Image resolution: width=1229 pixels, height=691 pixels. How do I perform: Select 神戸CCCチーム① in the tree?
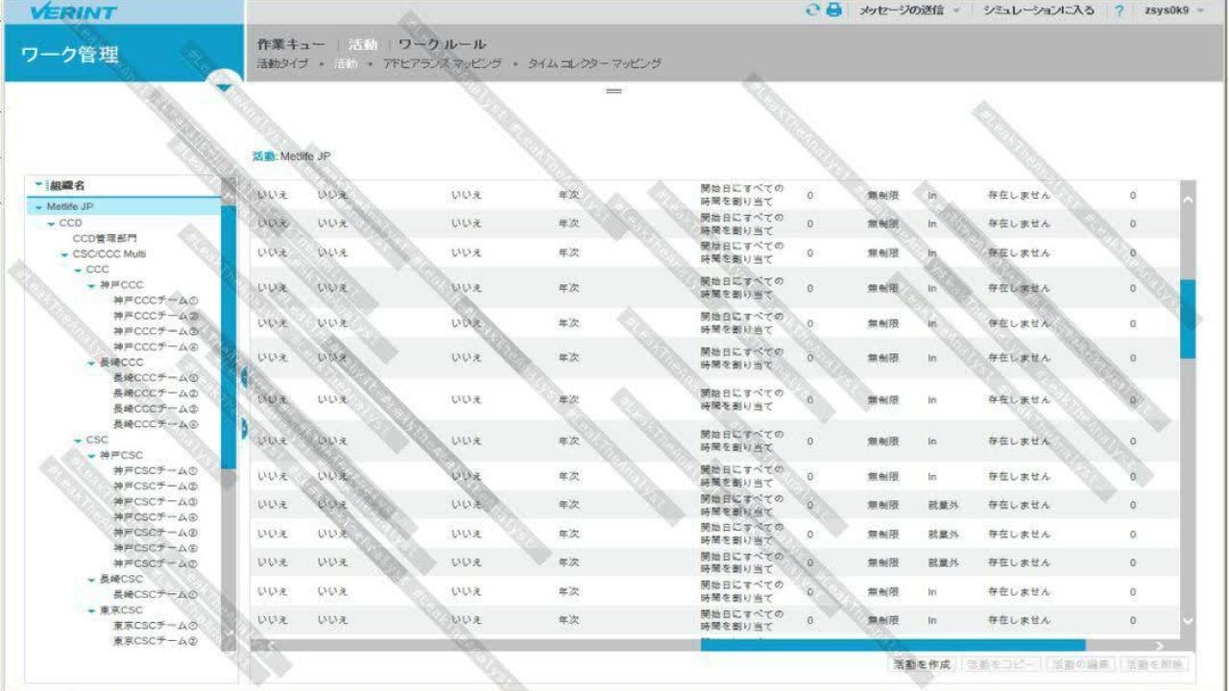[156, 300]
